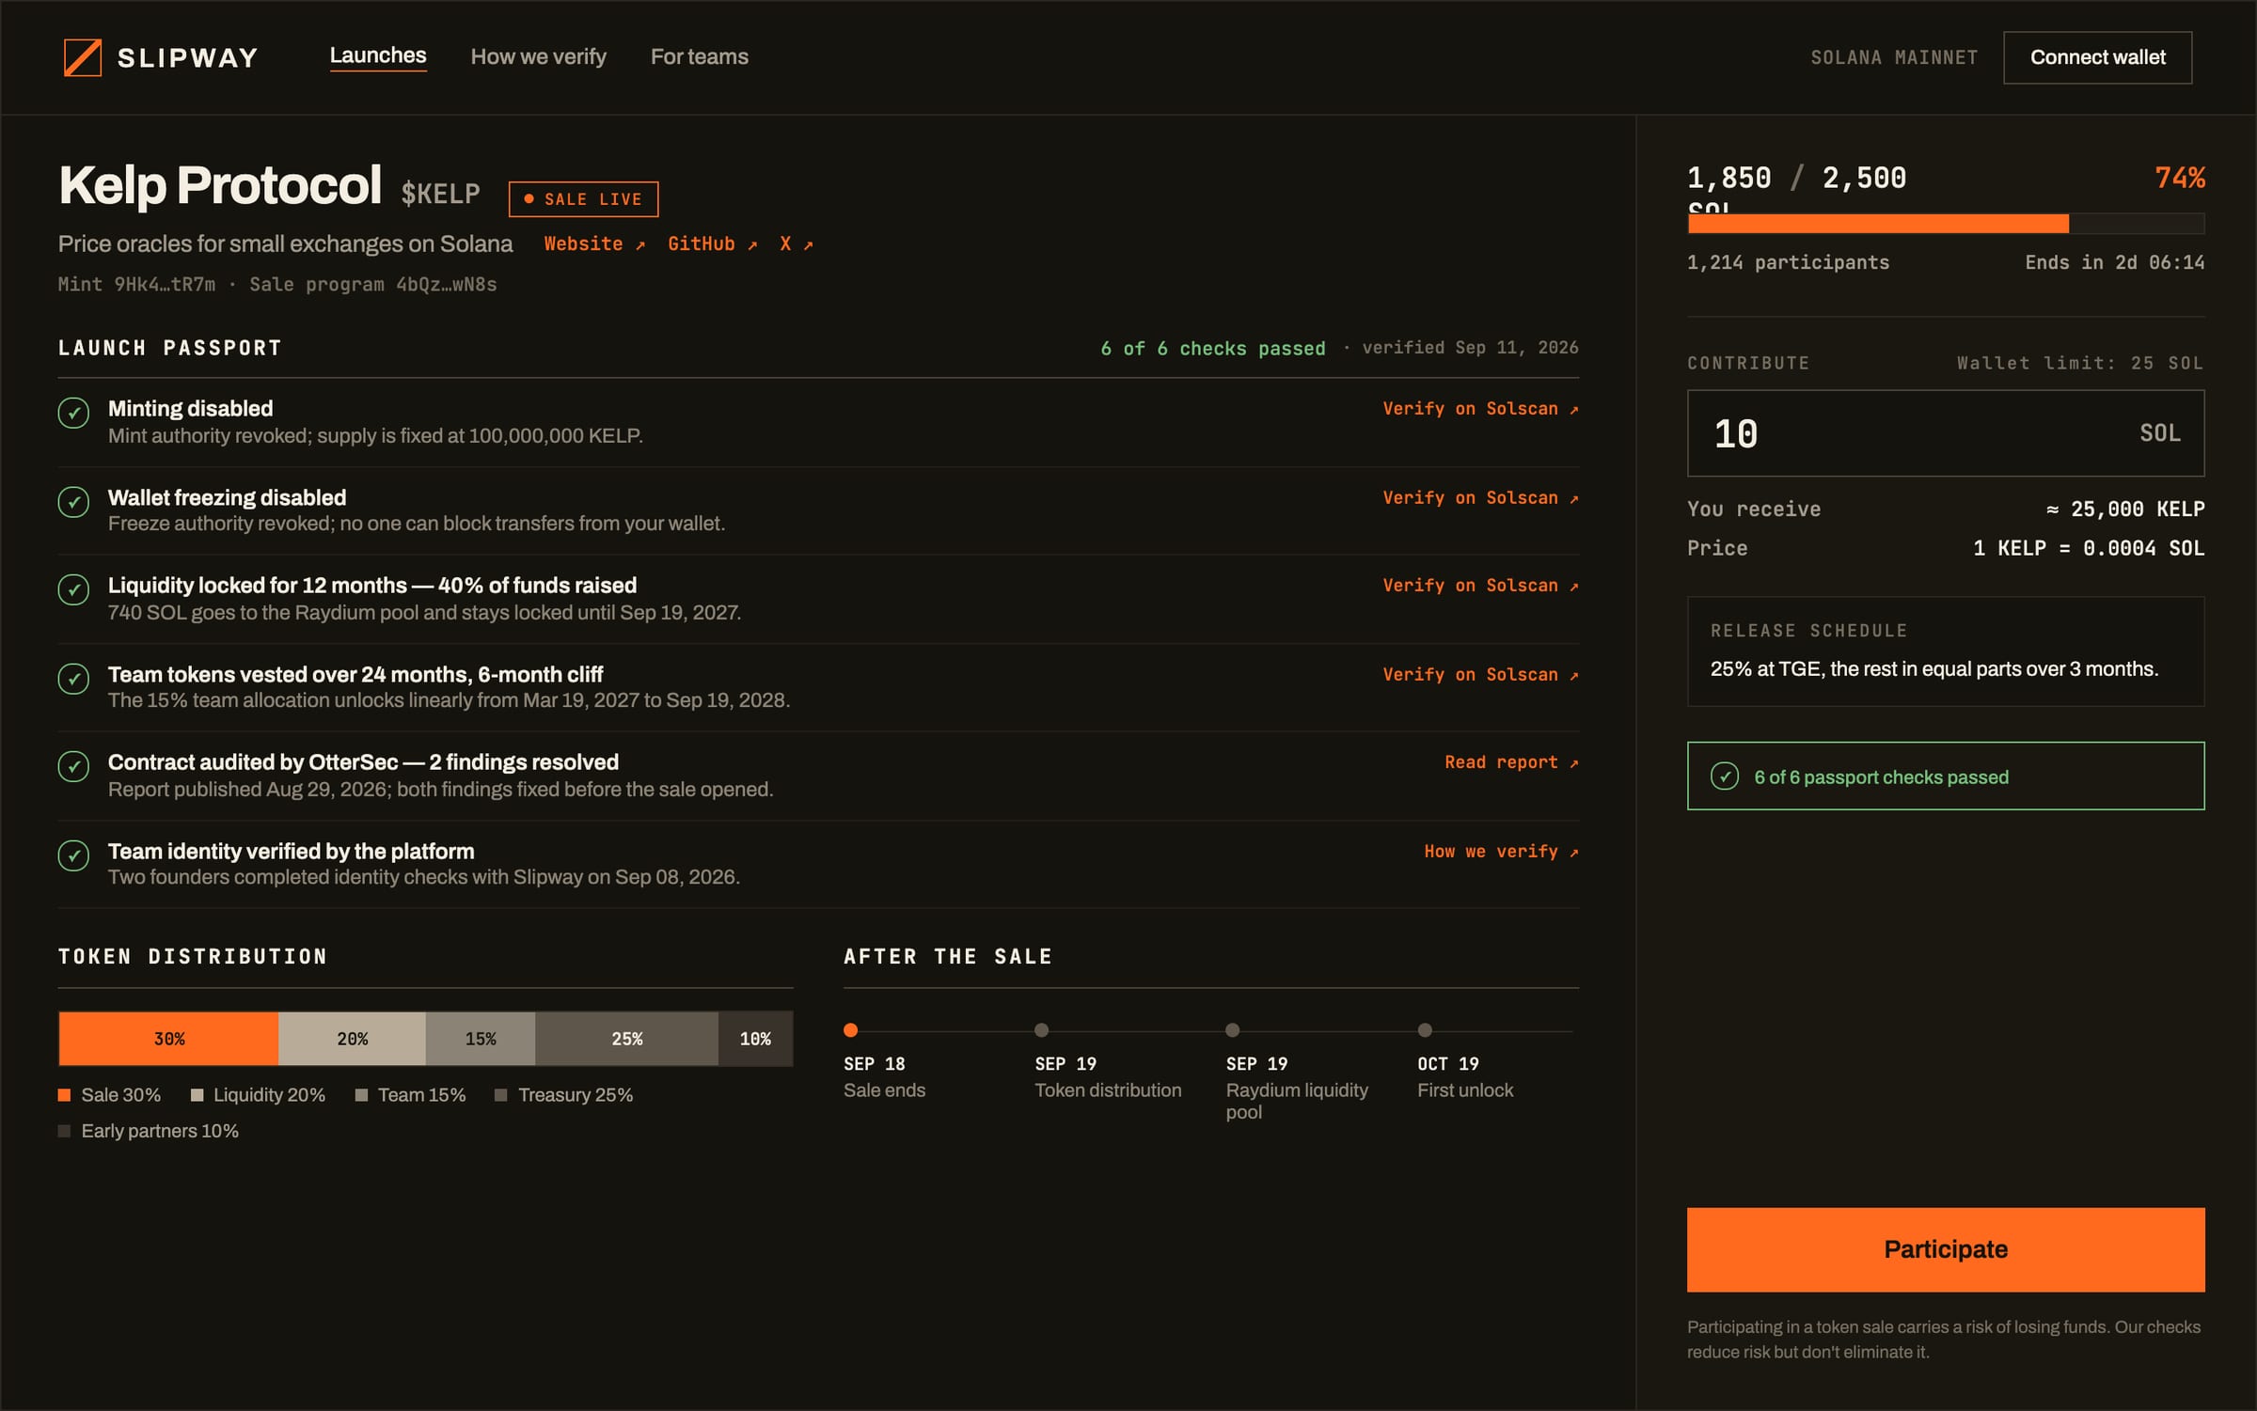2257x1411 pixels.
Task: Click the Wallet freezing disabled check icon
Action: pyautogui.click(x=73, y=501)
